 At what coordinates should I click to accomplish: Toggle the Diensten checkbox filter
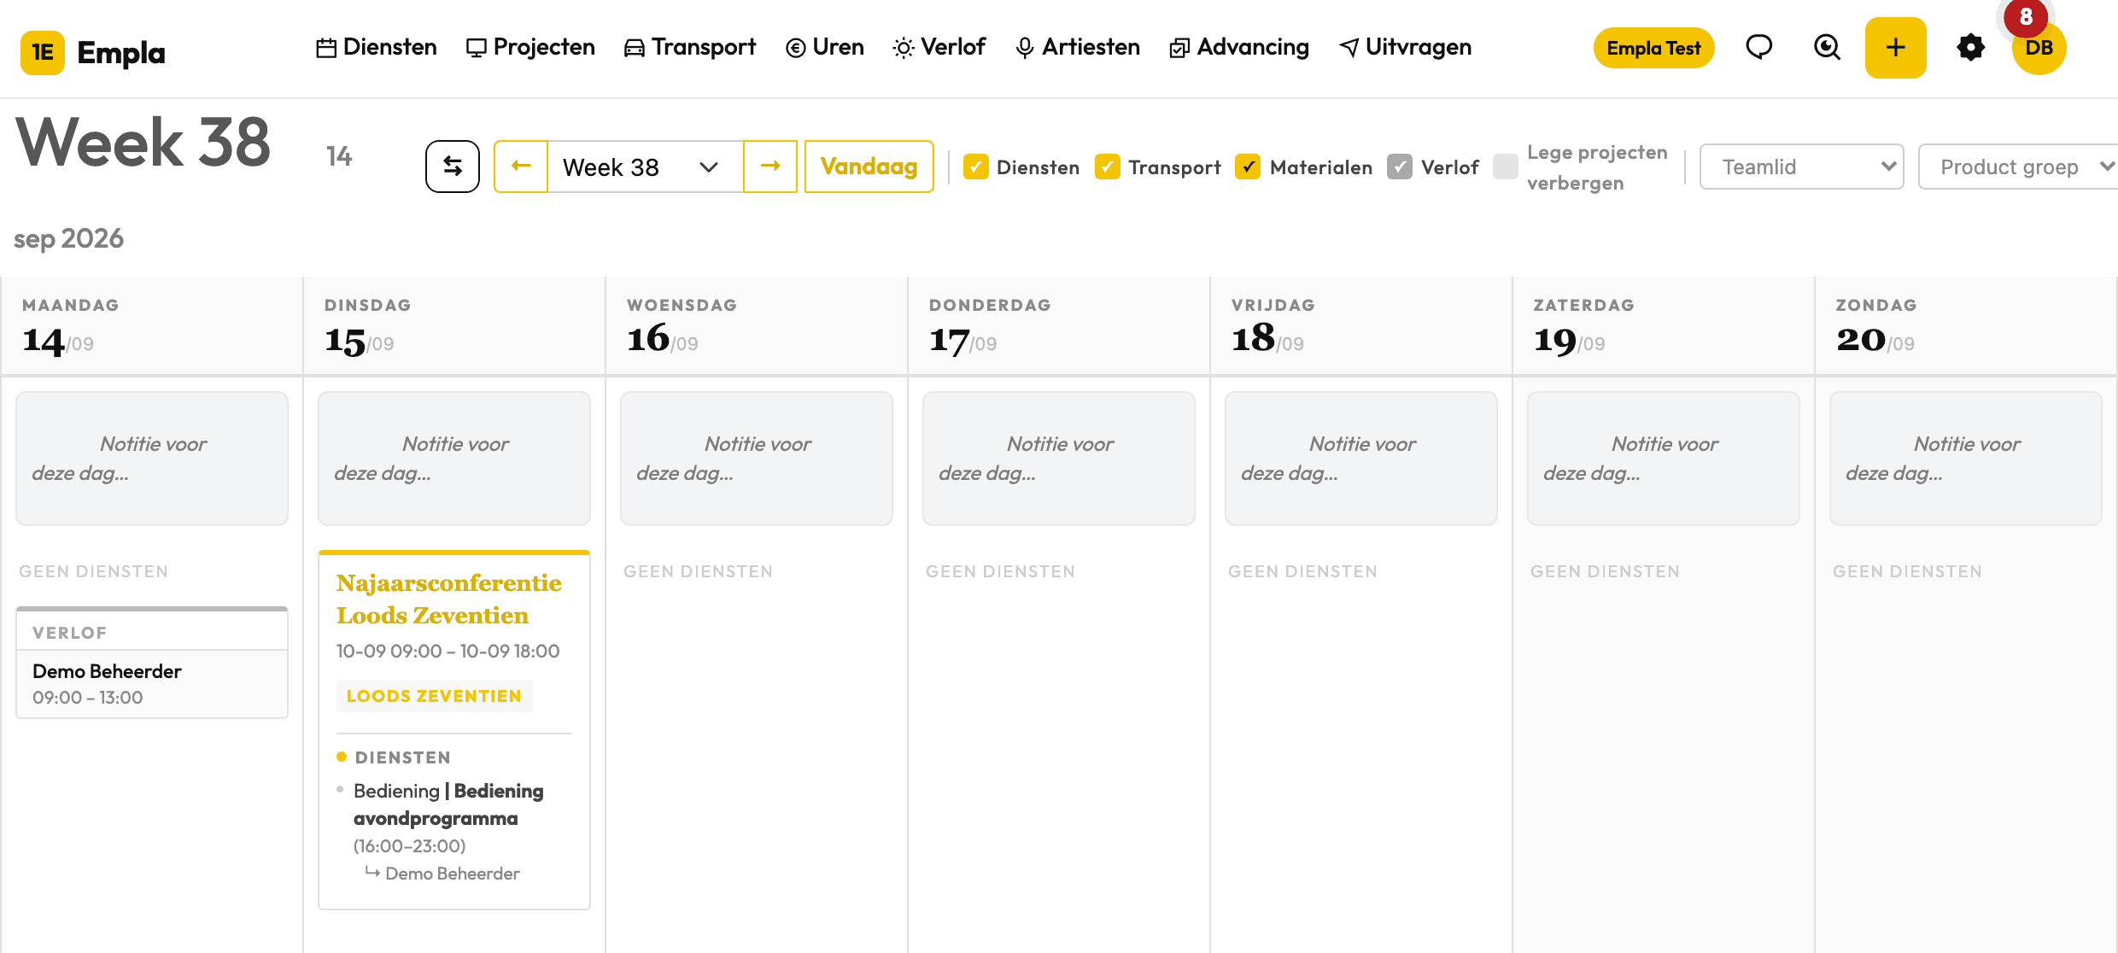[976, 167]
